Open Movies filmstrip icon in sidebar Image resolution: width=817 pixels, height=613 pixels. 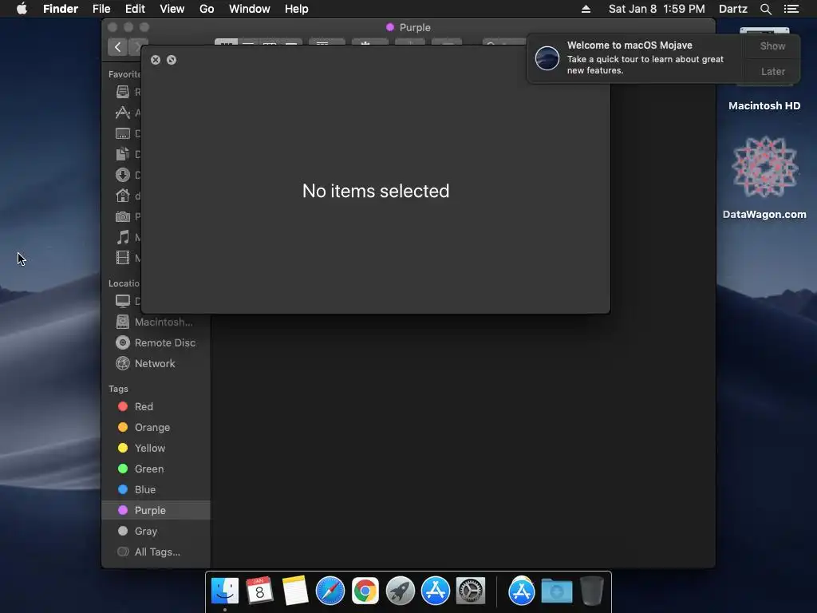point(122,258)
